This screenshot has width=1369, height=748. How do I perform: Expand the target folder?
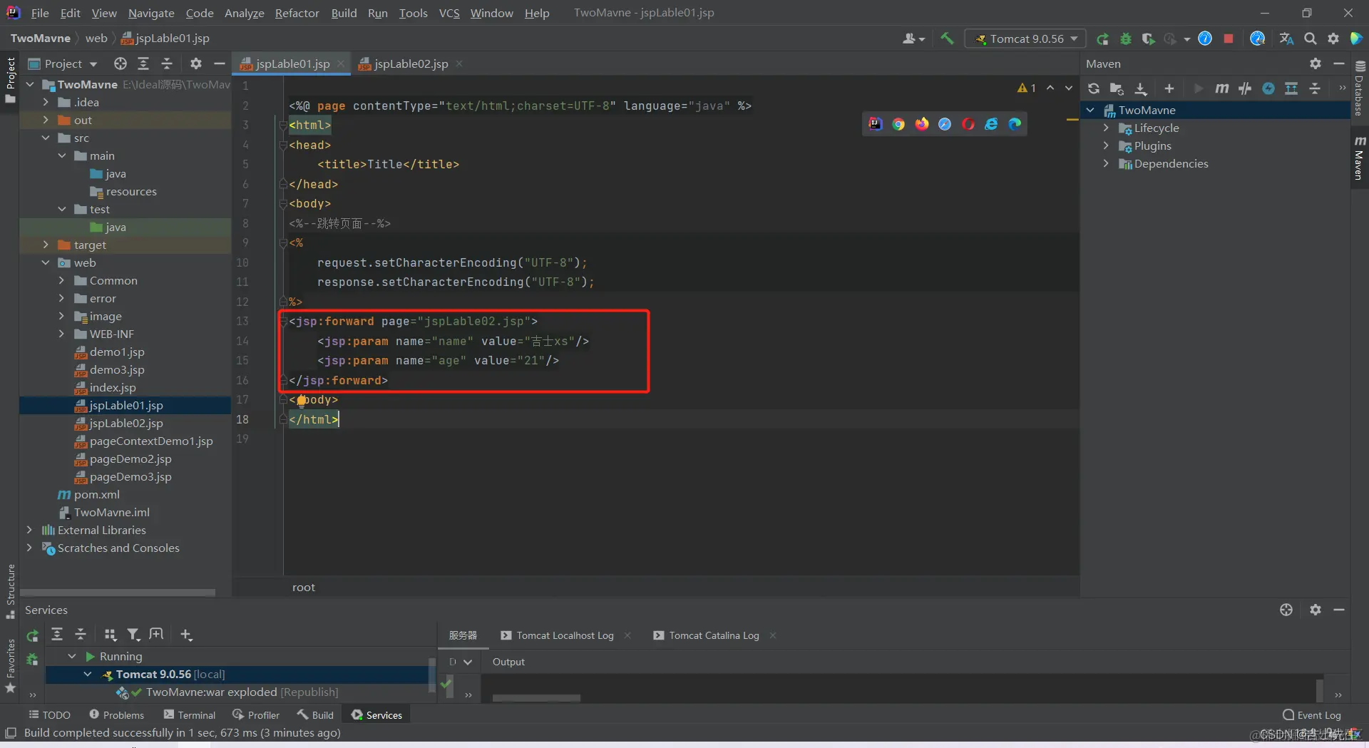click(46, 245)
